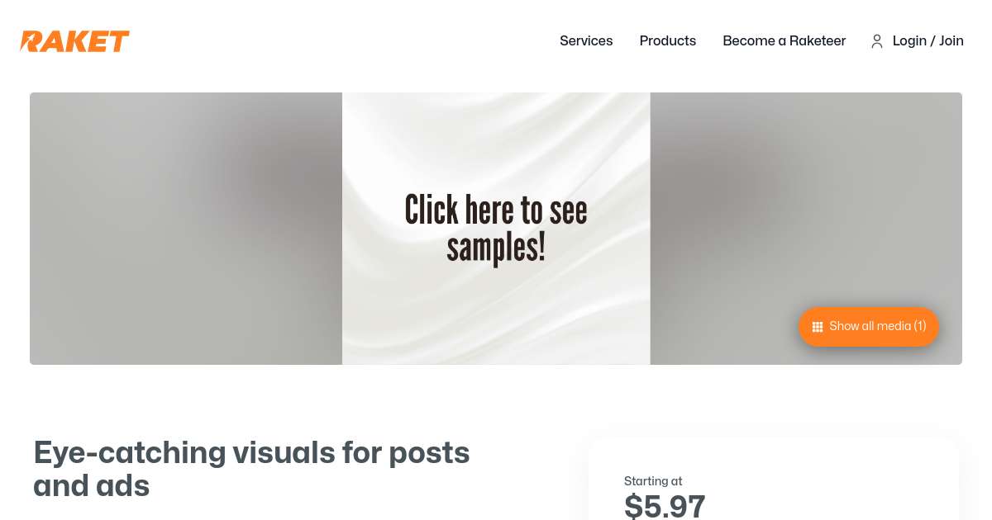Click the "Click here to see samples!" image
The height and width of the screenshot is (520, 992).
[496, 229]
